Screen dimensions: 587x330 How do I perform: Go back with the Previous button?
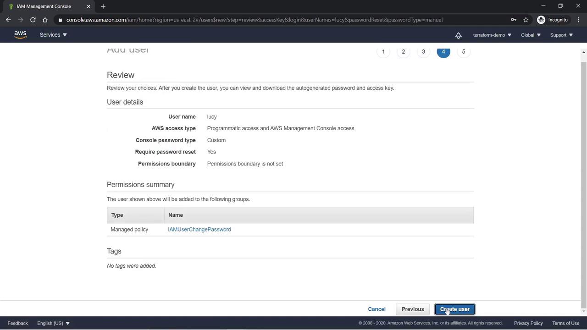[x=413, y=309]
